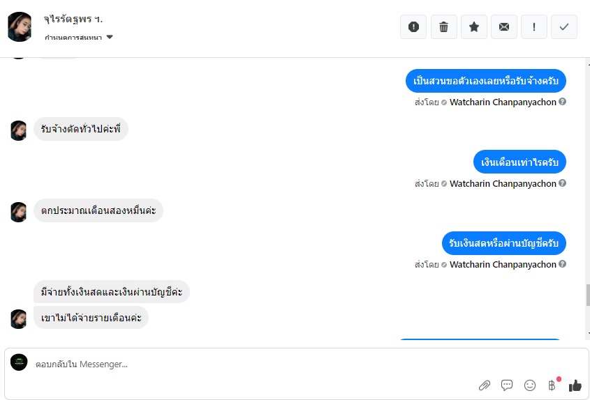Expand the conversation label dropdown arrow
This screenshot has width=590, height=400.
tap(110, 37)
